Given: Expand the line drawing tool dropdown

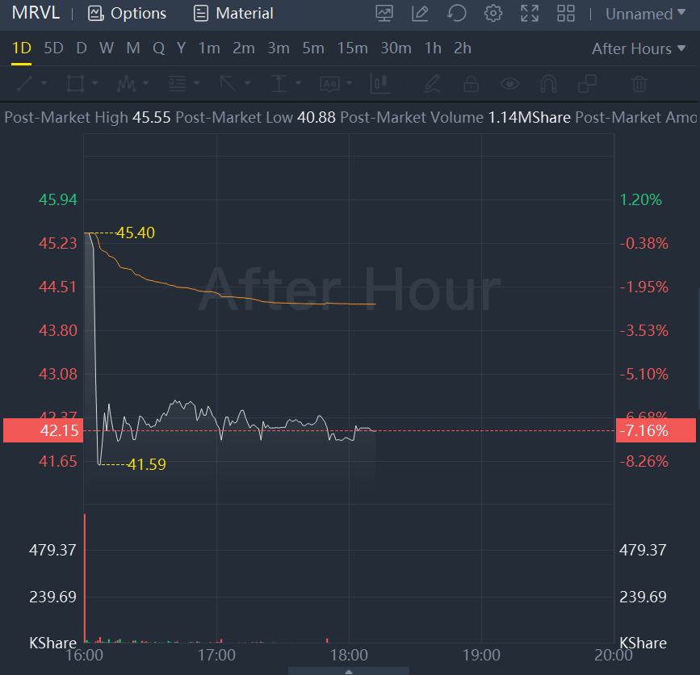Looking at the screenshot, I should coord(43,83).
